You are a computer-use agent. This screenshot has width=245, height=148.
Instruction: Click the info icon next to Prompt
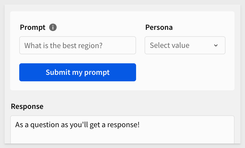pyautogui.click(x=53, y=27)
